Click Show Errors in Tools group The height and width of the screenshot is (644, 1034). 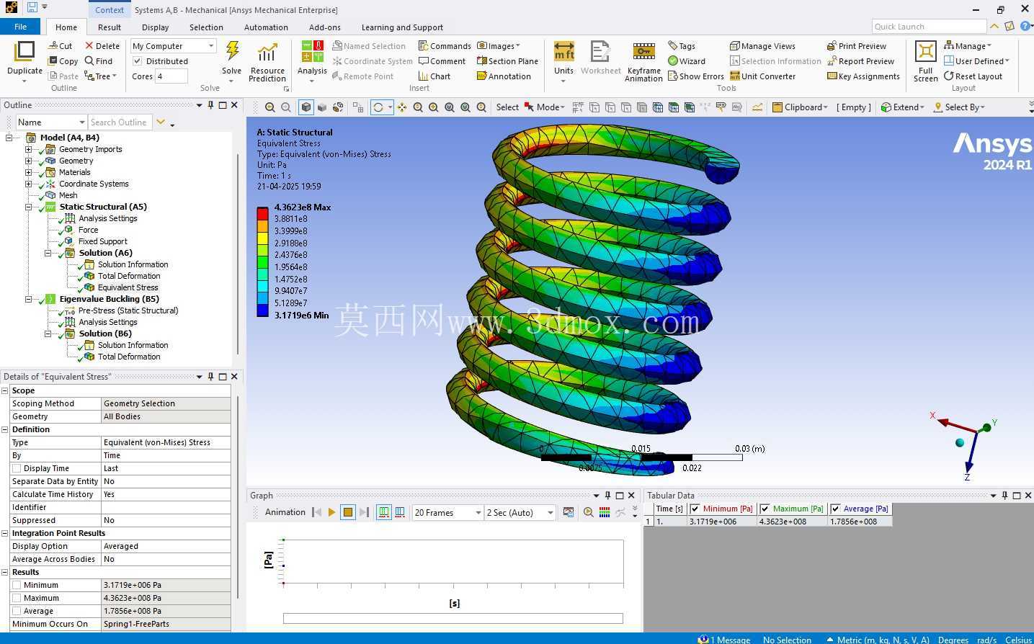pos(695,76)
